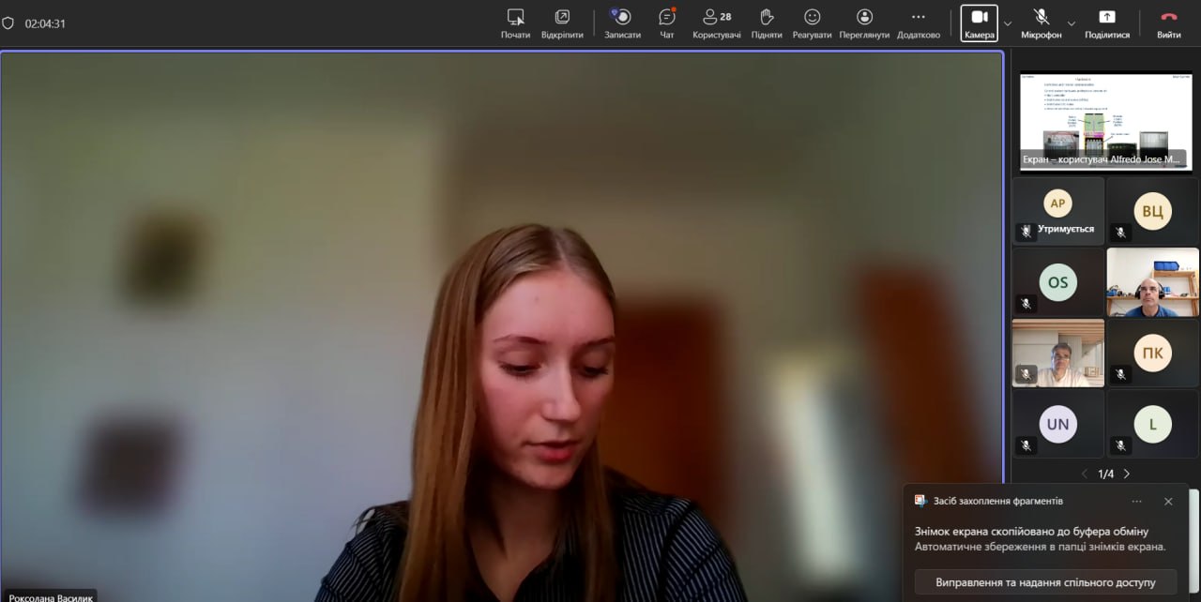1201x602 pixels.
Task: Select the AP participant tile marked Утримується
Action: tap(1058, 212)
